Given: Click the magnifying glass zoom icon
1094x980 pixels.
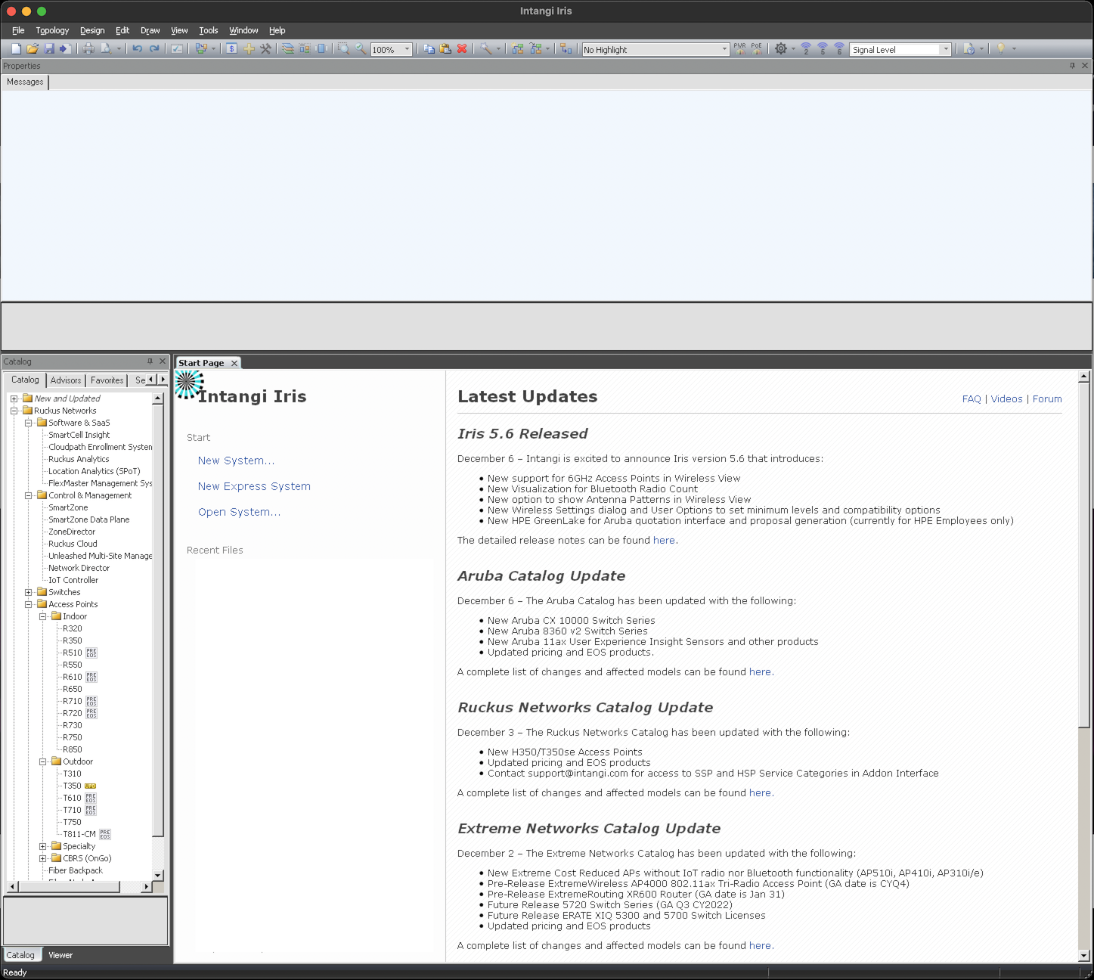Looking at the screenshot, I should tap(361, 49).
